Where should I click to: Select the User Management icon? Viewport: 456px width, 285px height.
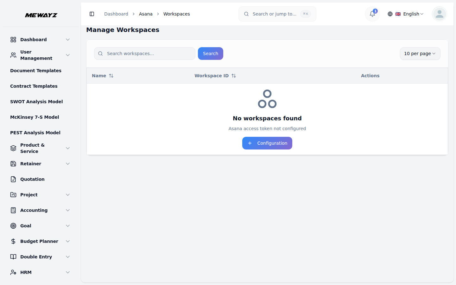13,55
